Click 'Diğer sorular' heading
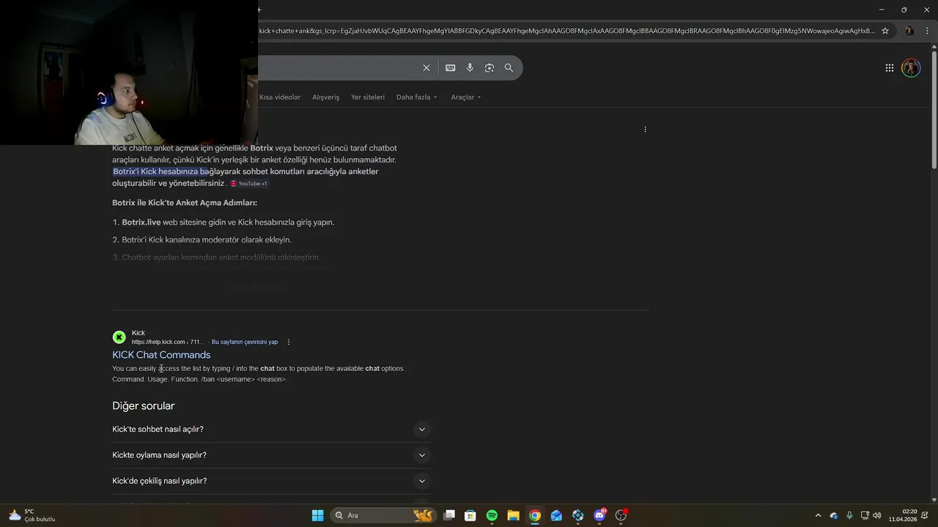The height and width of the screenshot is (527, 938). (144, 406)
